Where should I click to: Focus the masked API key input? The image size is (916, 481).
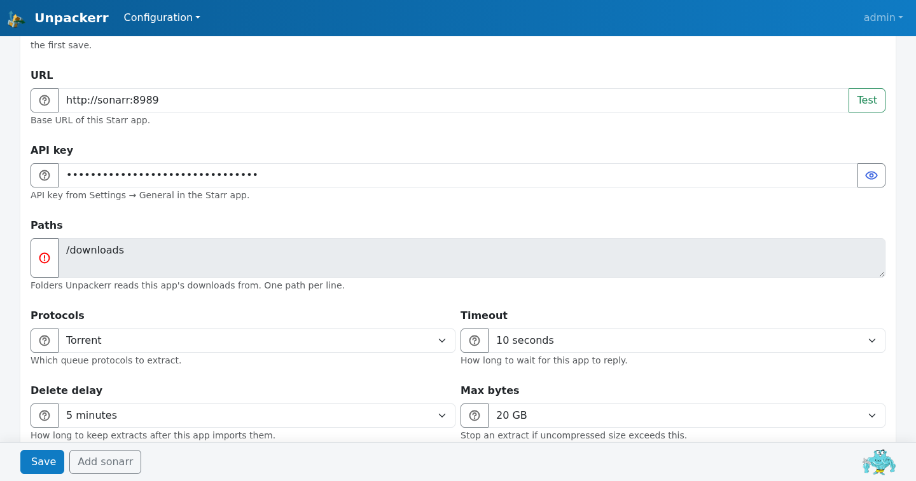458,175
